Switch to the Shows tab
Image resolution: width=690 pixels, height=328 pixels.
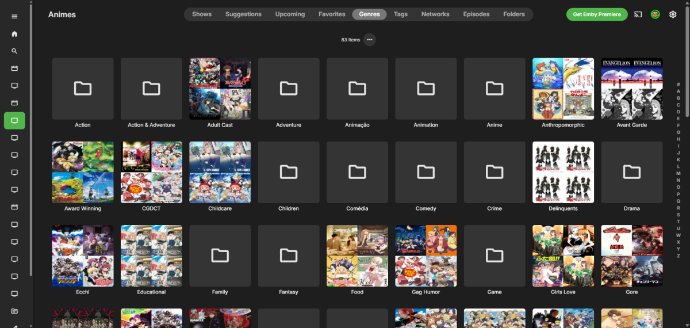[x=202, y=14]
